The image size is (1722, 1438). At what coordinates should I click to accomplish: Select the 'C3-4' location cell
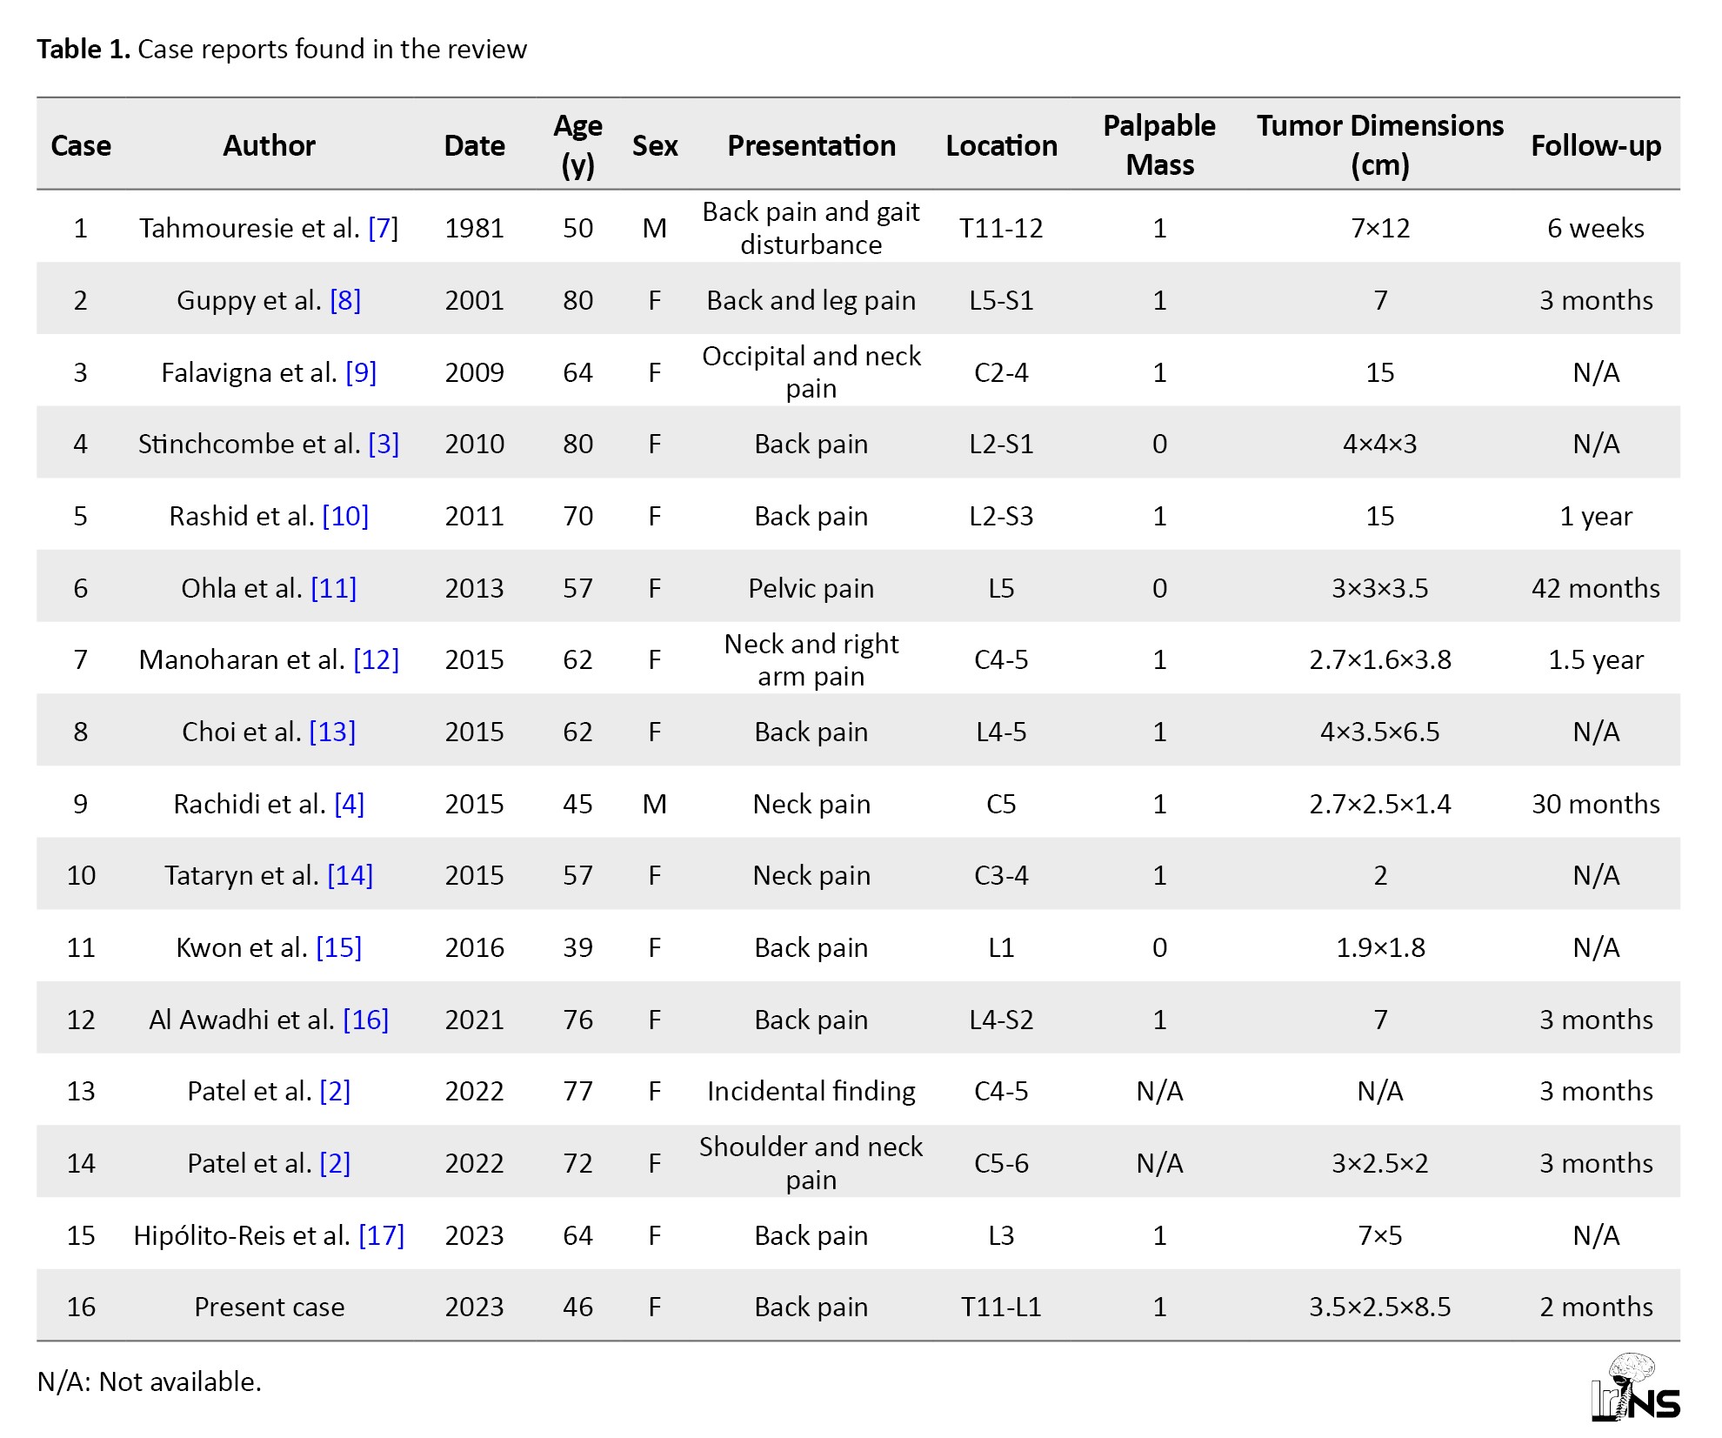[x=1001, y=875]
